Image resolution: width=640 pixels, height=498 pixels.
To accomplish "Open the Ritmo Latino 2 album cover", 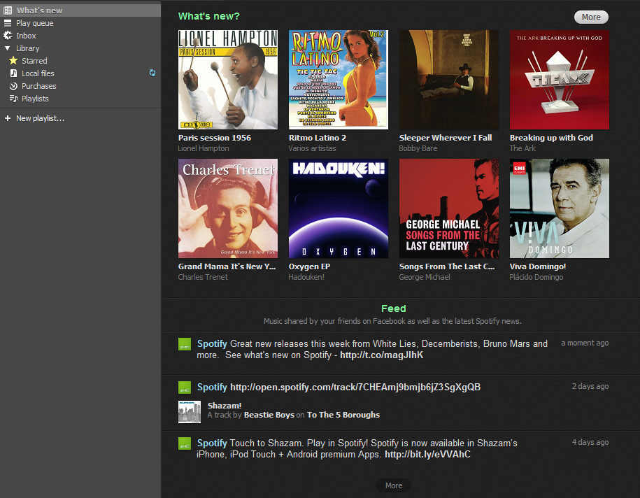I will point(339,80).
